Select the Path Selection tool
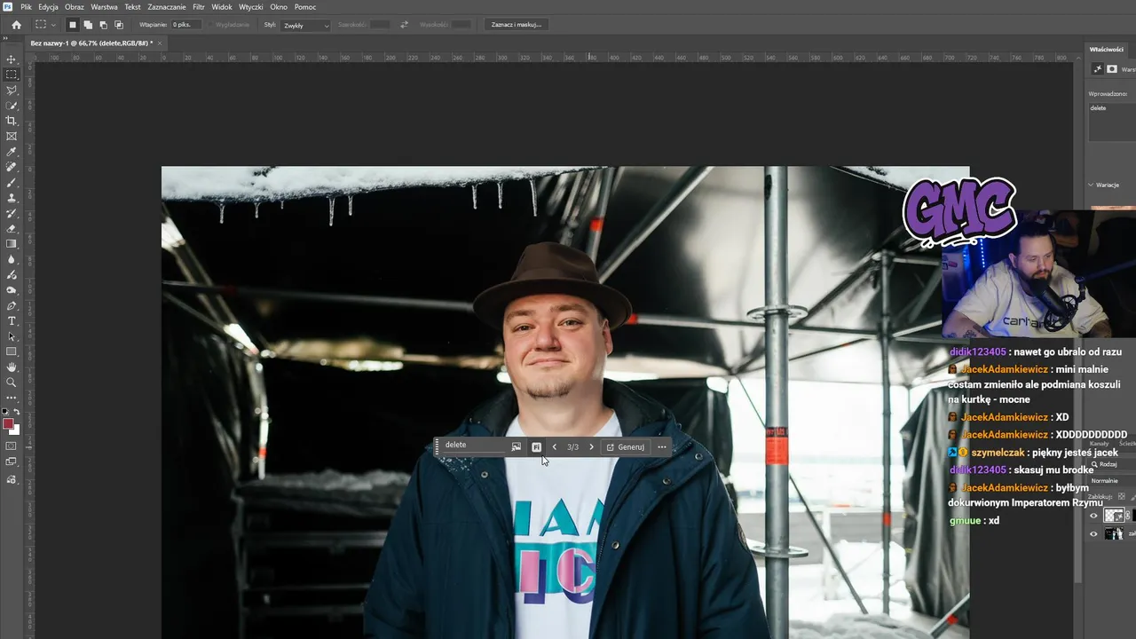The height and width of the screenshot is (639, 1136). [12, 336]
